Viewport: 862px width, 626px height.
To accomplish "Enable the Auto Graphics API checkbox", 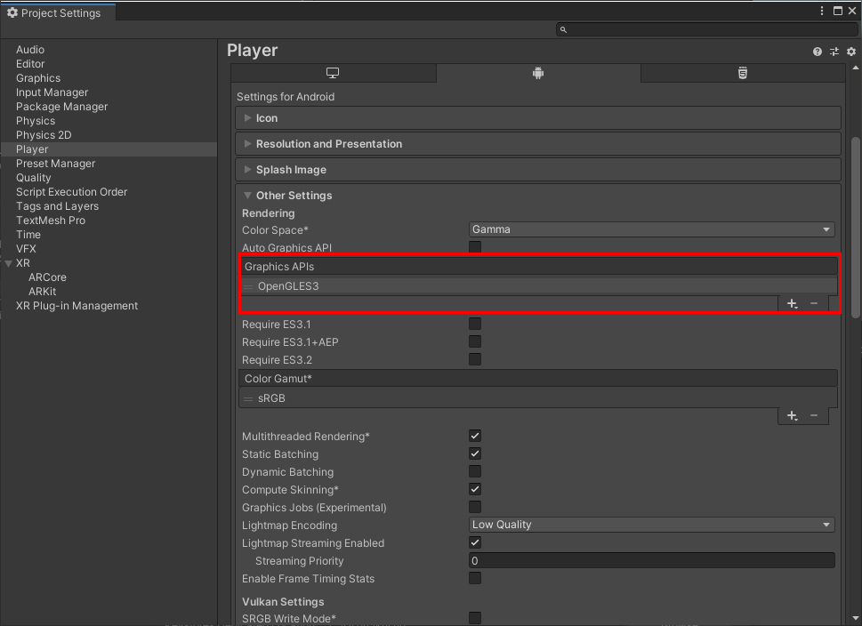I will [x=475, y=247].
